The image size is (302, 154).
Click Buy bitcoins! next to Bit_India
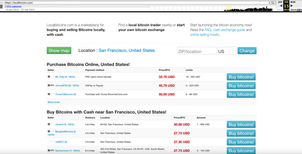(241, 77)
